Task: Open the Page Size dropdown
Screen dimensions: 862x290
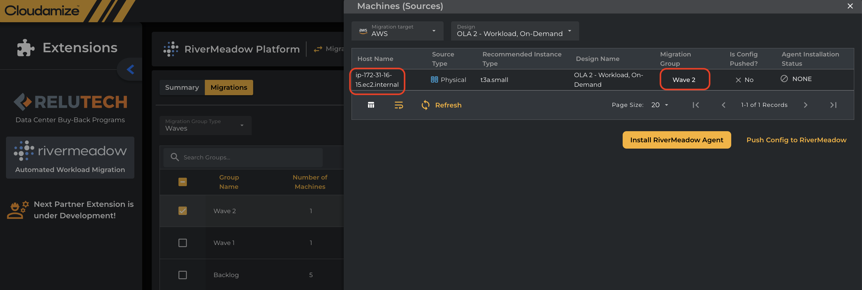Action: 660,105
